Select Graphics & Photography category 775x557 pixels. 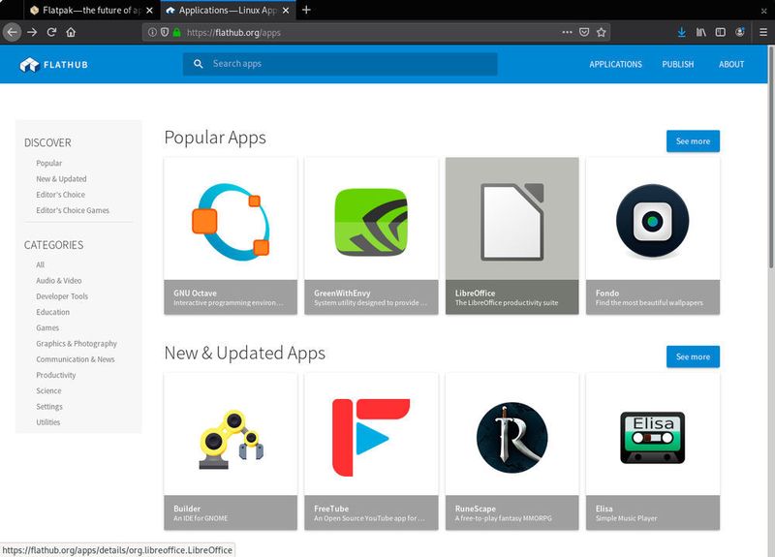coord(77,344)
